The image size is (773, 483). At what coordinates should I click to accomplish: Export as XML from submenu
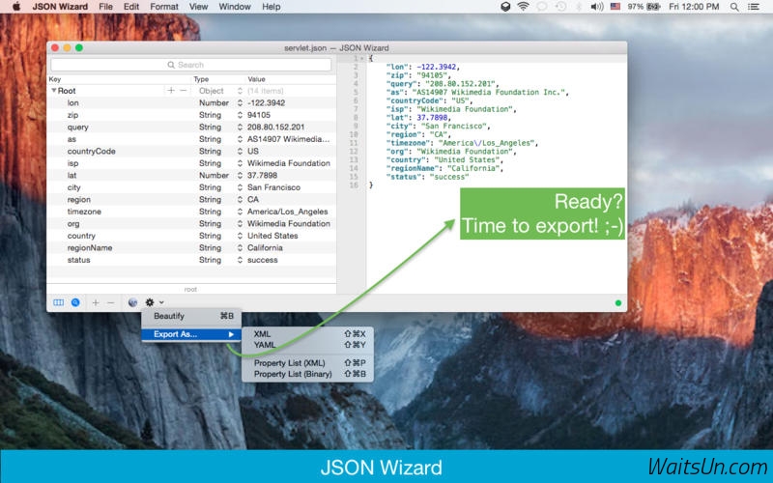coord(307,333)
